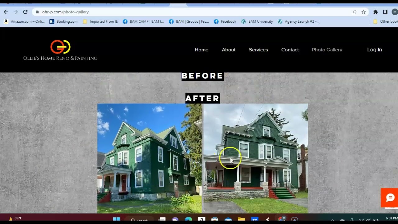The width and height of the screenshot is (398, 224).
Task: Open the About menu item
Action: [229, 50]
